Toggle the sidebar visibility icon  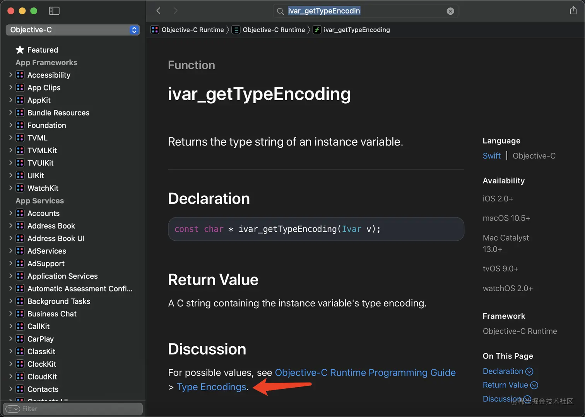coord(54,11)
